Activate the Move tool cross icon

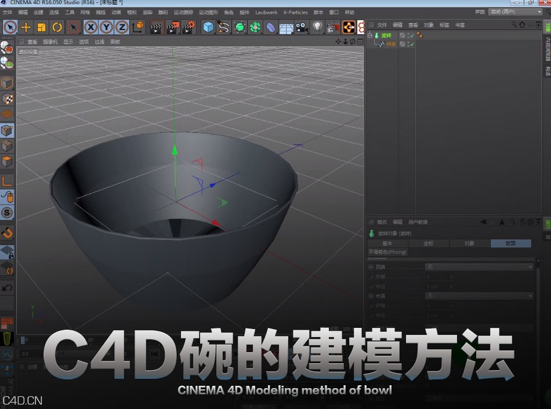tap(26, 27)
